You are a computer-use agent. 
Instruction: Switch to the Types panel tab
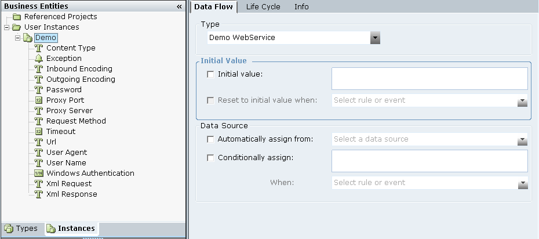[21, 229]
